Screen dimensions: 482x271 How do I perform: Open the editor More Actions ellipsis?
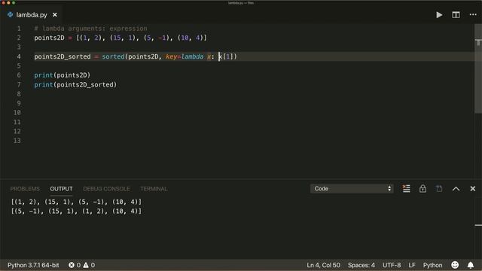pyautogui.click(x=473, y=15)
